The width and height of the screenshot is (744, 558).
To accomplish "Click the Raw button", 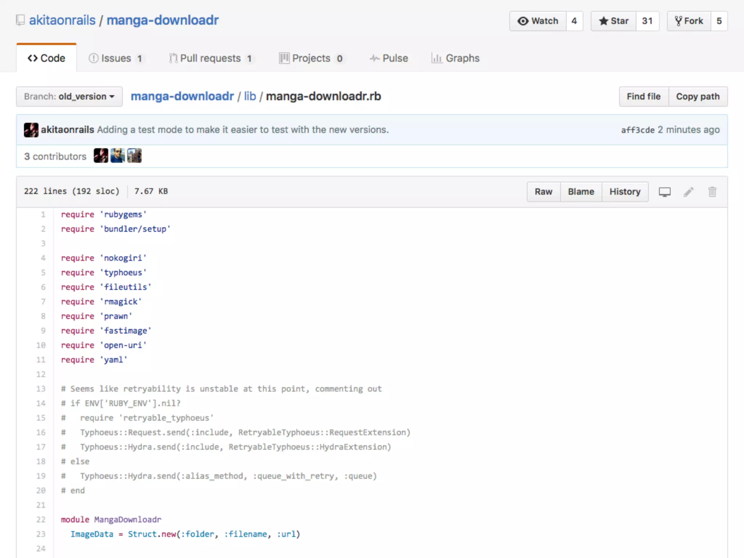I will pos(543,192).
